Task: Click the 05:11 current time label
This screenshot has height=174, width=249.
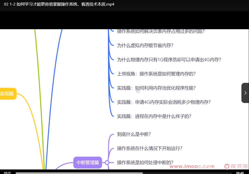Action: tap(7, 173)
